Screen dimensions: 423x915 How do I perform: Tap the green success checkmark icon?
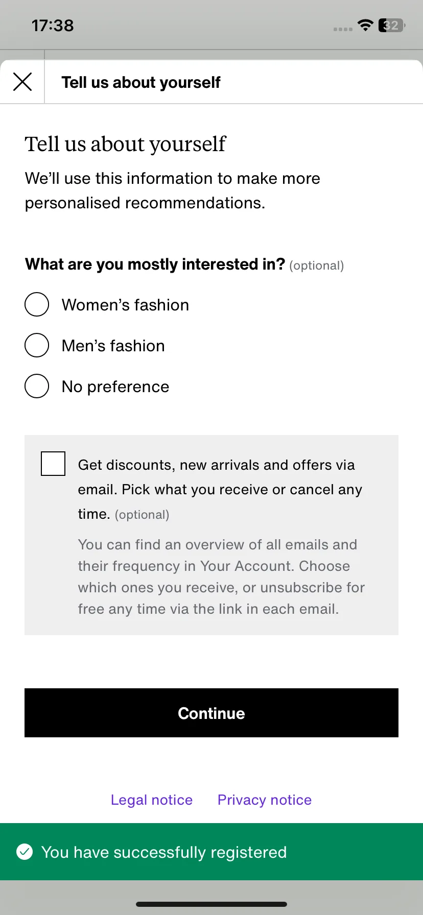coord(25,852)
